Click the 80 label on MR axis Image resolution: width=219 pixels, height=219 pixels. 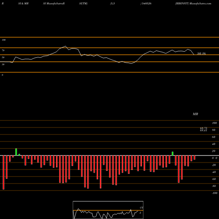214,130
